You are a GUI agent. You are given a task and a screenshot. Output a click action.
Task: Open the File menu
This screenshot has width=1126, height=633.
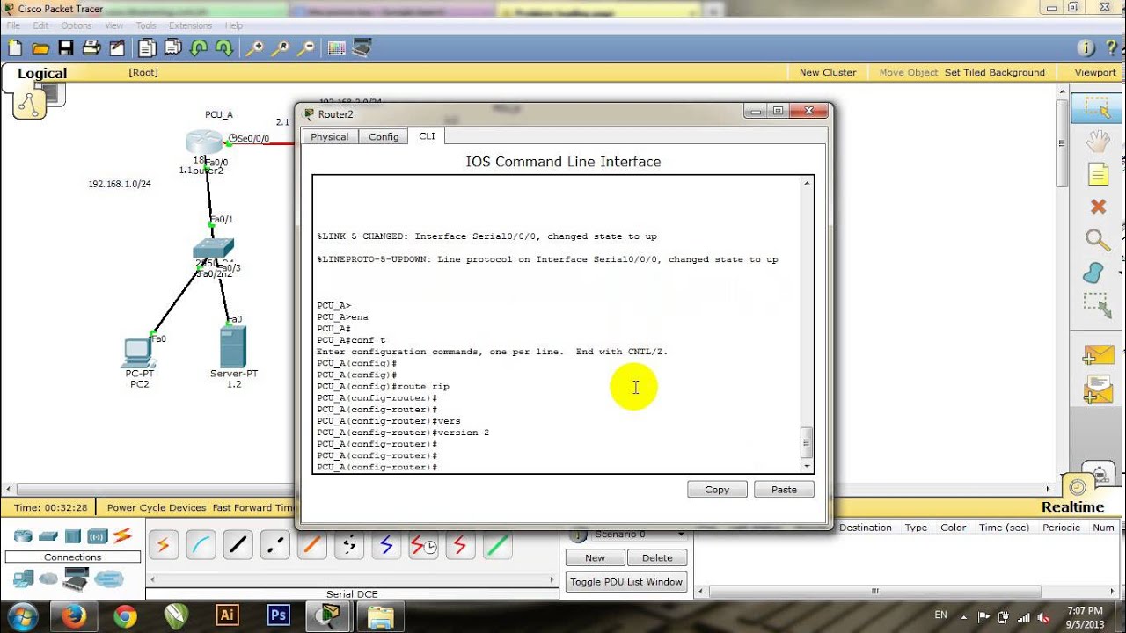[13, 25]
